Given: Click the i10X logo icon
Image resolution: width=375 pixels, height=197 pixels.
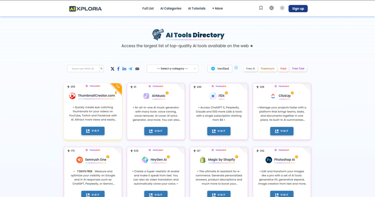Looking at the screenshot, I should click(x=213, y=96).
